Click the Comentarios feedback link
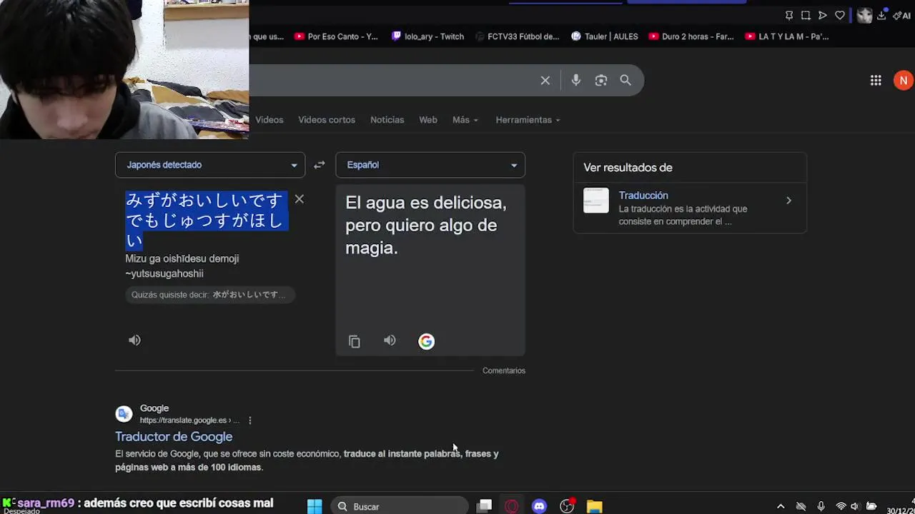 click(x=504, y=371)
